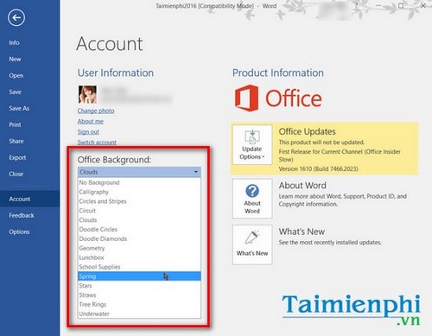Click the What's New megaphone button
The height and width of the screenshot is (336, 432).
coord(252,244)
